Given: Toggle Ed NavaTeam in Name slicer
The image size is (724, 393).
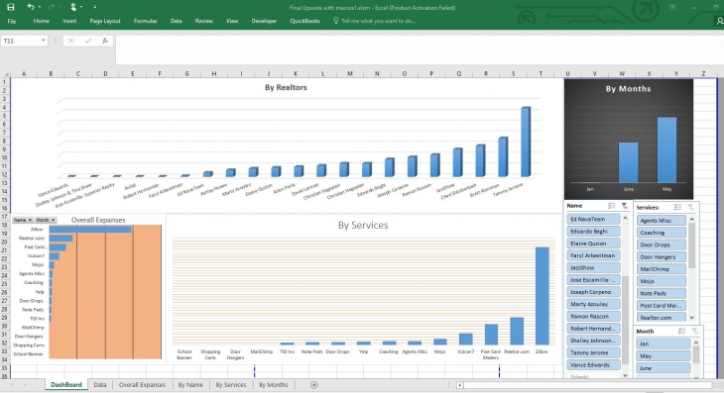Looking at the screenshot, I should point(593,220).
